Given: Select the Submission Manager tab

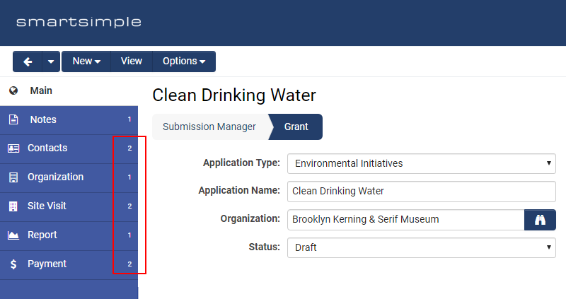Looking at the screenshot, I should coord(209,127).
